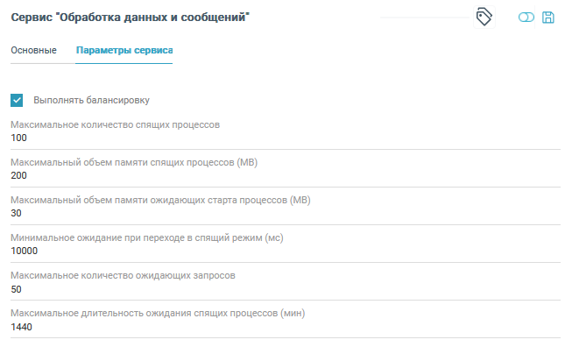Select the "Параметры сервиса" tab
572x354 pixels.
click(124, 50)
